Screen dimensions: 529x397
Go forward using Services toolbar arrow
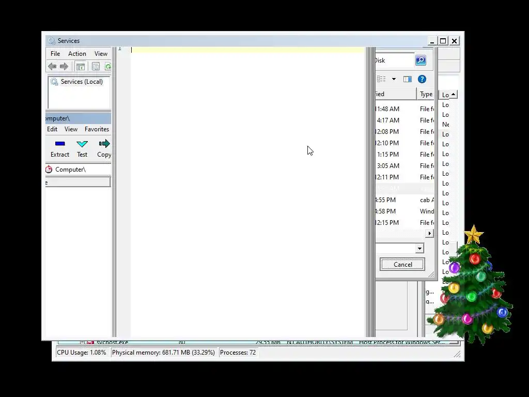pos(64,67)
